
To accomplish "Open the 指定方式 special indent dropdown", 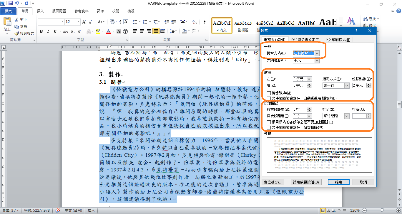I will click(x=347, y=85).
